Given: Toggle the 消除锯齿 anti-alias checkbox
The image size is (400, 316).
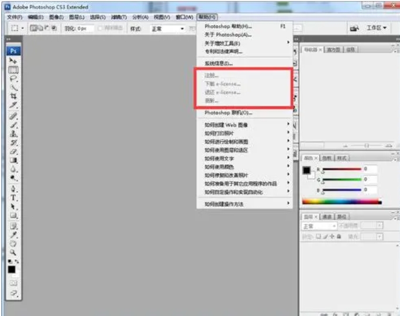Looking at the screenshot, I should [101, 29].
